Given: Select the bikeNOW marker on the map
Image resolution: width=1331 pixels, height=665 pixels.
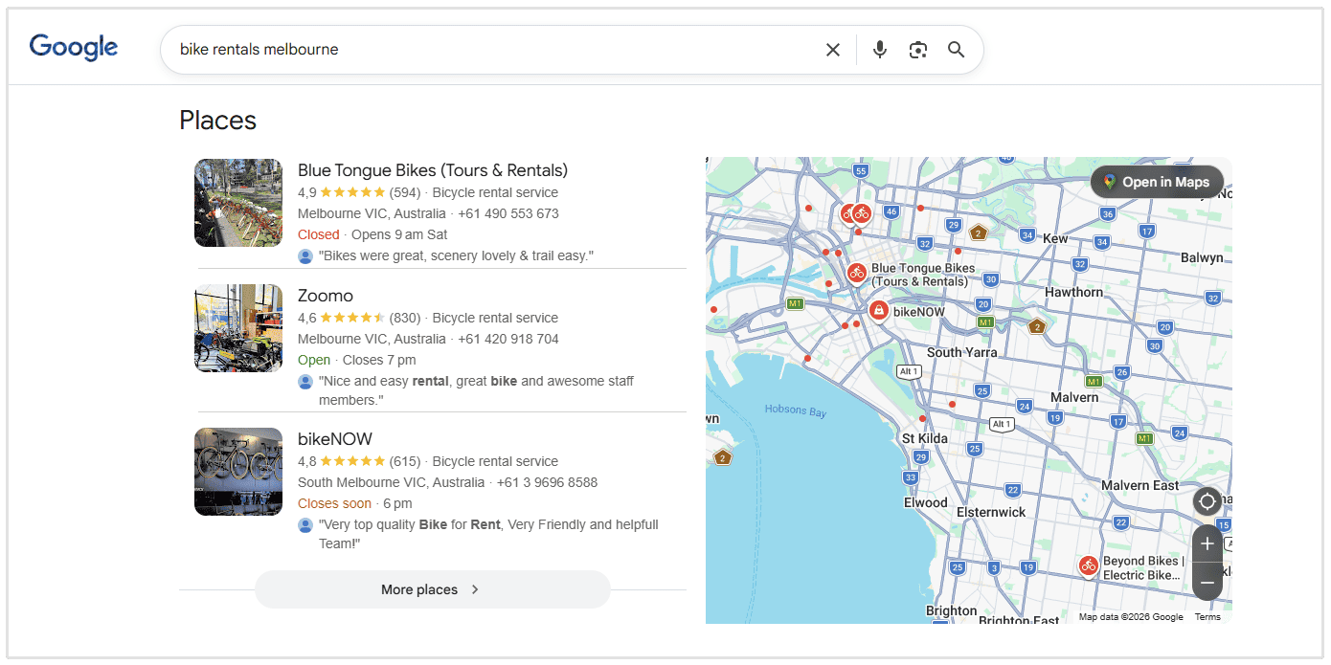Looking at the screenshot, I should (879, 310).
